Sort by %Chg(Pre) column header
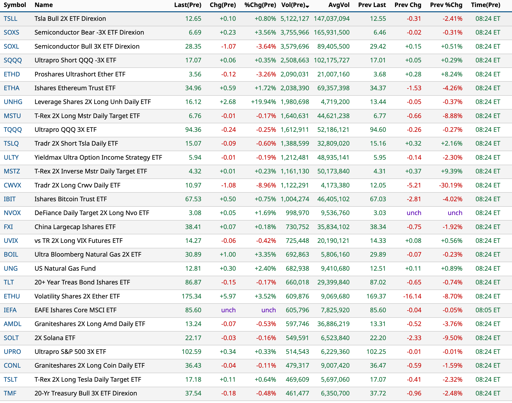This screenshot has width=512, height=403. coord(260,5)
